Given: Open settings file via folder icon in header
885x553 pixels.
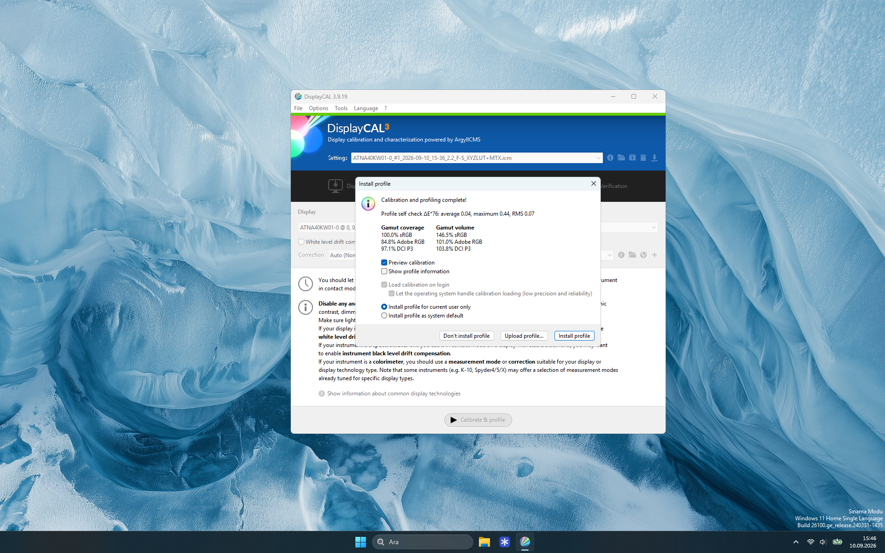Looking at the screenshot, I should [x=621, y=158].
